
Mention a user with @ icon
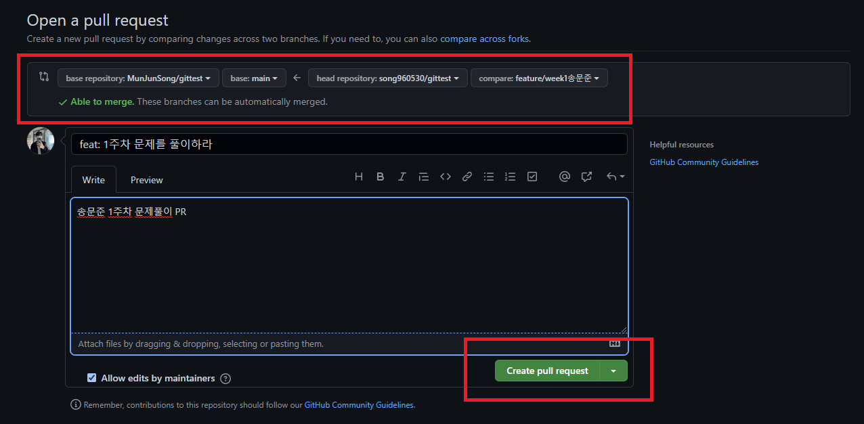click(565, 176)
